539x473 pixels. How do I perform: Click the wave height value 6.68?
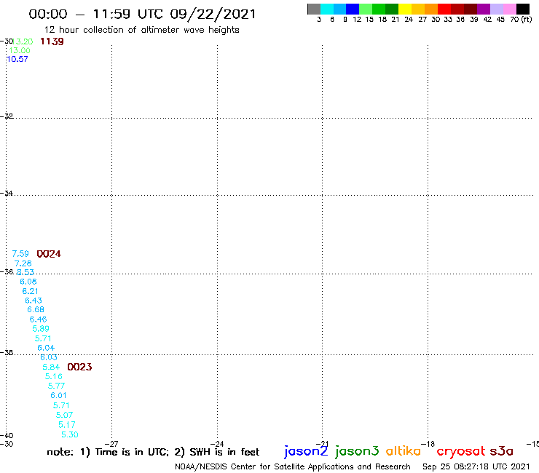[36, 309]
